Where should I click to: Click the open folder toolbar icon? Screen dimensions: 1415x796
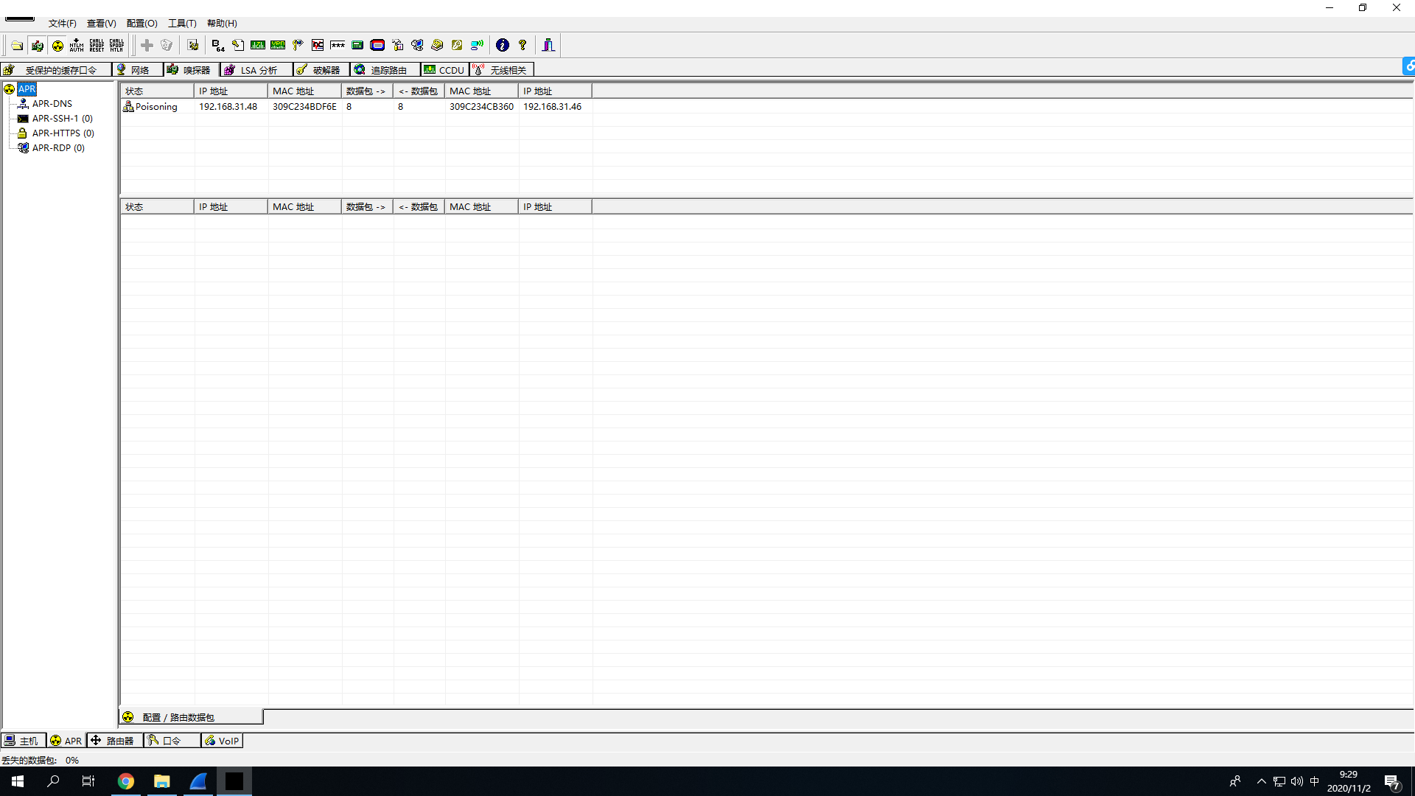click(x=17, y=46)
